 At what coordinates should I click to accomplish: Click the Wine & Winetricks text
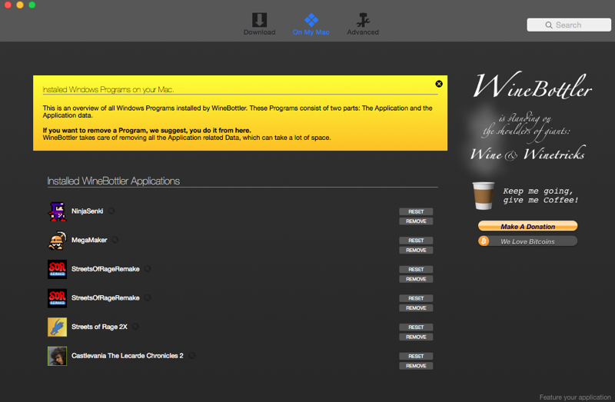point(527,154)
